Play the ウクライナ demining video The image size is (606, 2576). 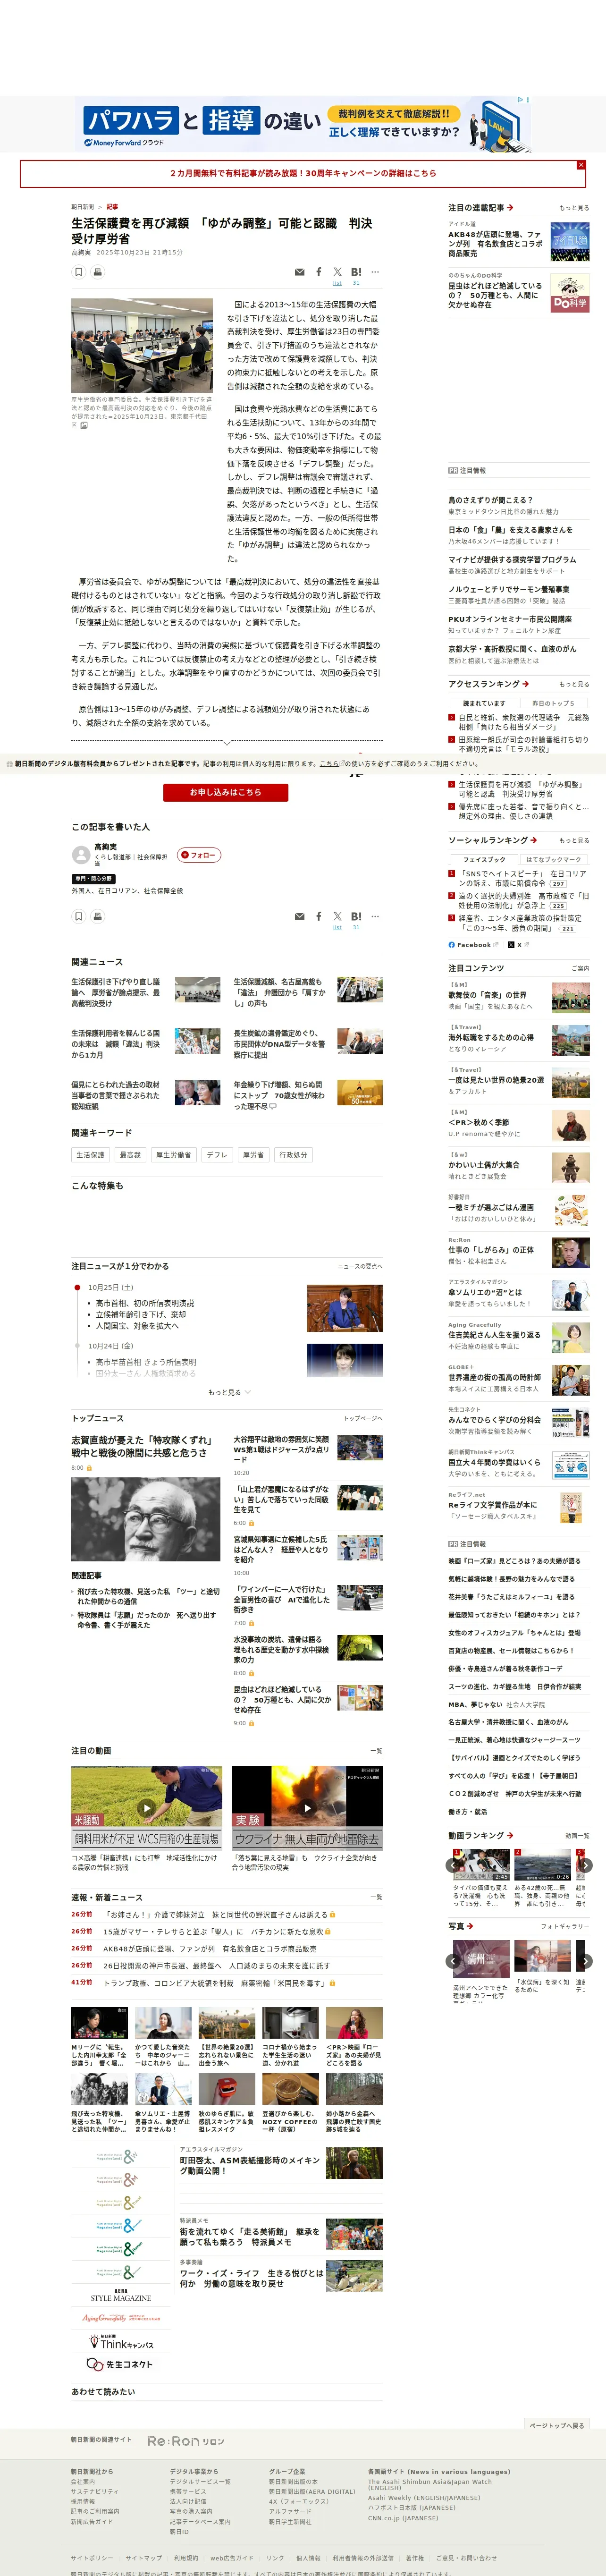click(x=307, y=1808)
